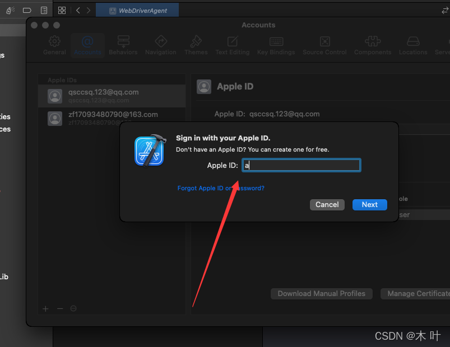Click Next in sign-in dialog
450x347 pixels.
point(370,205)
